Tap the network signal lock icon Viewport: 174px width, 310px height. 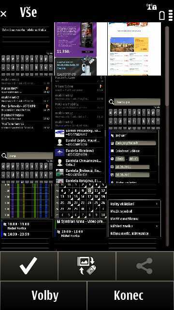pos(152,6)
